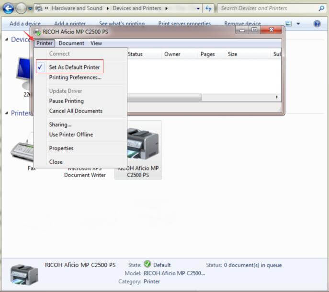Click the queue scrollbar right arrow

pyautogui.click(x=277, y=97)
